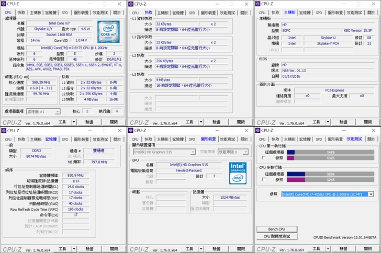
Task: Click CPU-Z title icon in mainboard (主機板) window
Action: 258,4
